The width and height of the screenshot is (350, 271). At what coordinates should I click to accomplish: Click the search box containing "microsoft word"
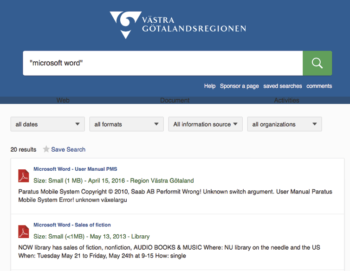click(163, 63)
